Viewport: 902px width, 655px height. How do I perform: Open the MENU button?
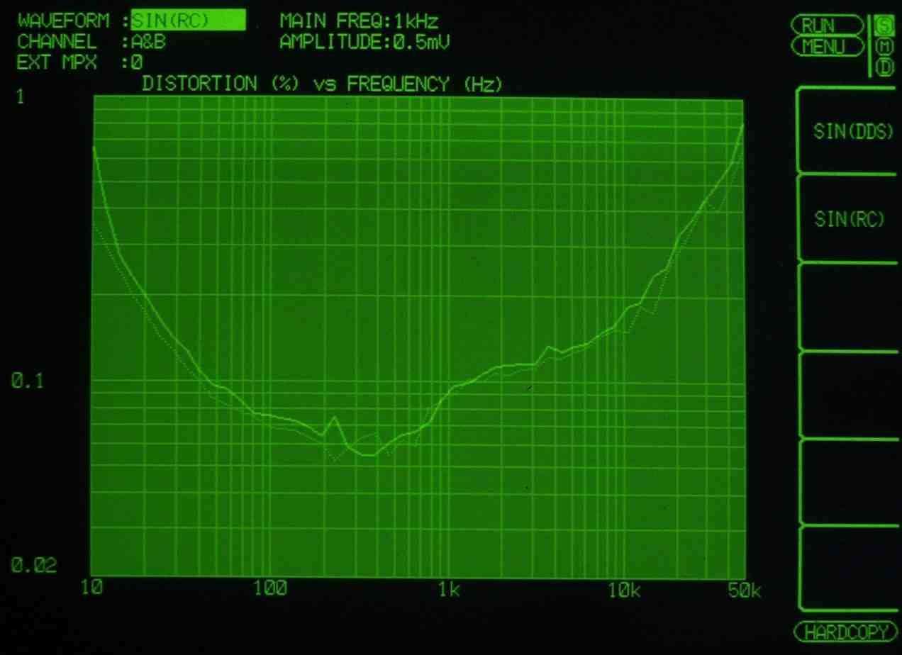coord(828,47)
